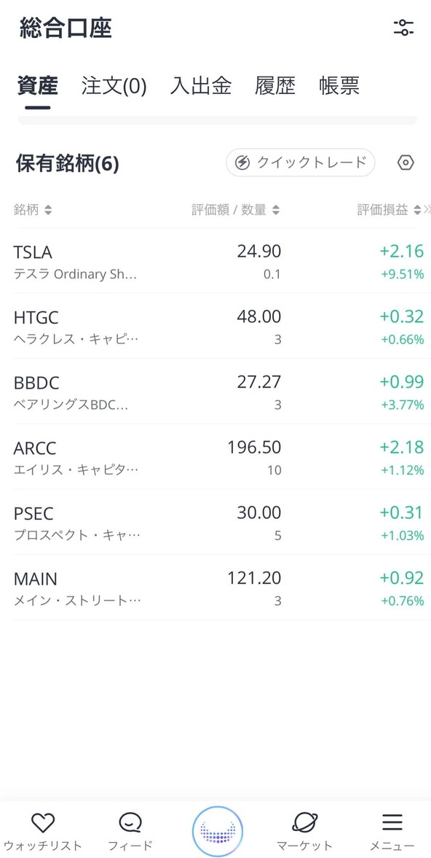Open the フィード chat bubble icon
The width and height of the screenshot is (431, 858).
pos(130,822)
